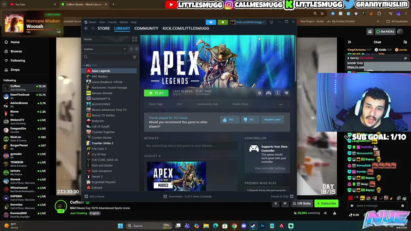Image resolution: width=411 pixels, height=231 pixels.
Task: Open Steam account dropdown Kick.com/littlesmugg
Action: (x=247, y=22)
